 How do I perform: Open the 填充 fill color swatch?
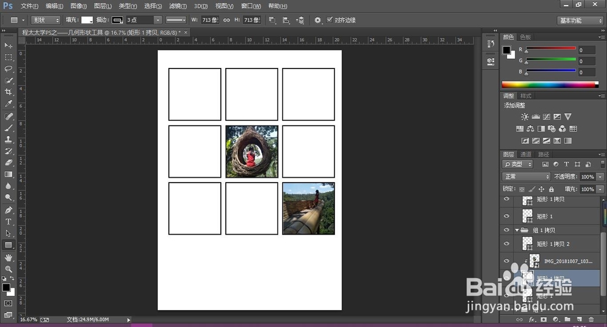click(87, 20)
